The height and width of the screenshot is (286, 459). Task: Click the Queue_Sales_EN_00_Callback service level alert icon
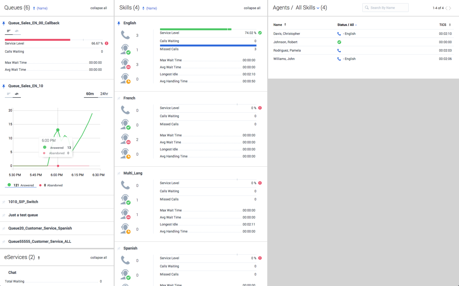[x=106, y=43]
